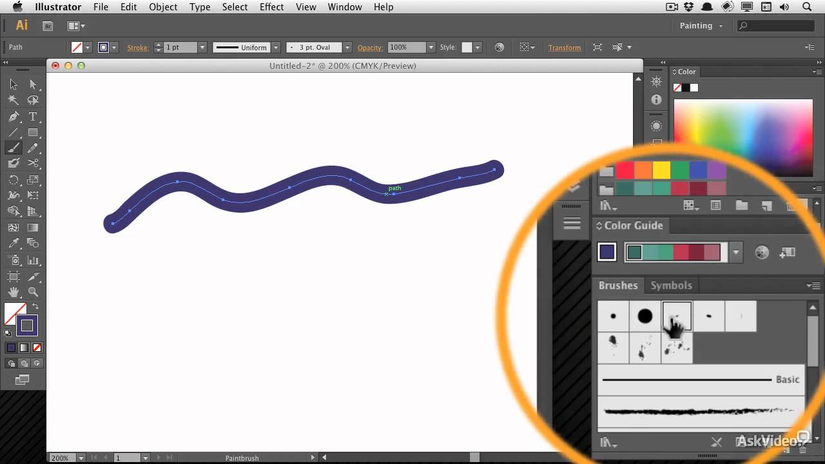Open the 3 pt. Oval brush dropdown
825x464 pixels.
pos(347,48)
